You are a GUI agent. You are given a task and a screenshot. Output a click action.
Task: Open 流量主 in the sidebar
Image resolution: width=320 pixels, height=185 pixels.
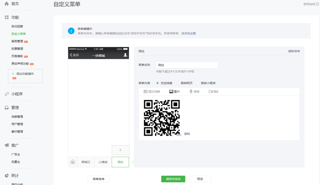click(x=16, y=162)
